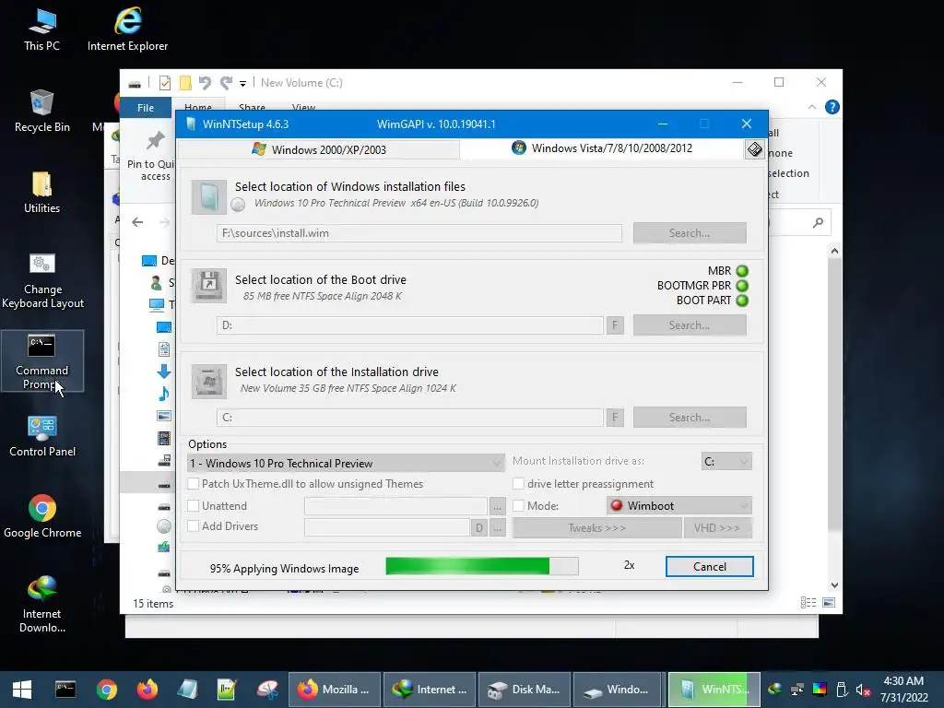944x708 pixels.
Task: Click VHD >>> button
Action: point(717,528)
